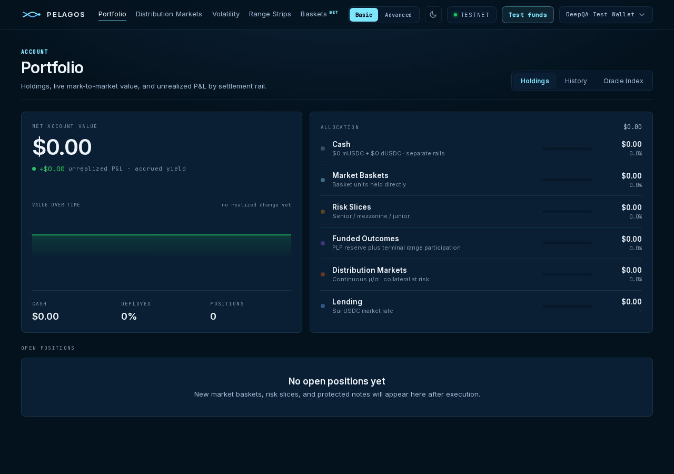Click the Test funds button

tap(528, 15)
